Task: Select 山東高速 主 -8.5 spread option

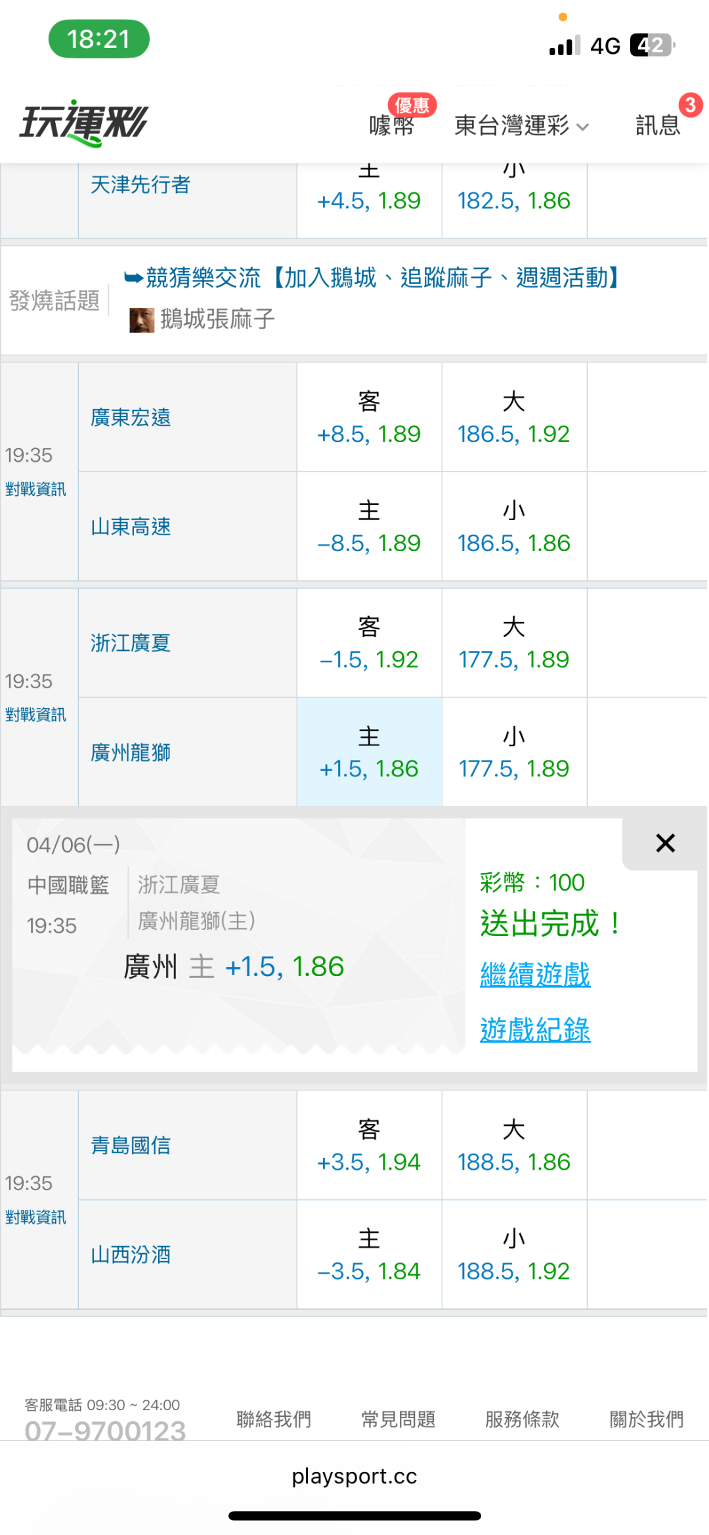Action: click(369, 527)
